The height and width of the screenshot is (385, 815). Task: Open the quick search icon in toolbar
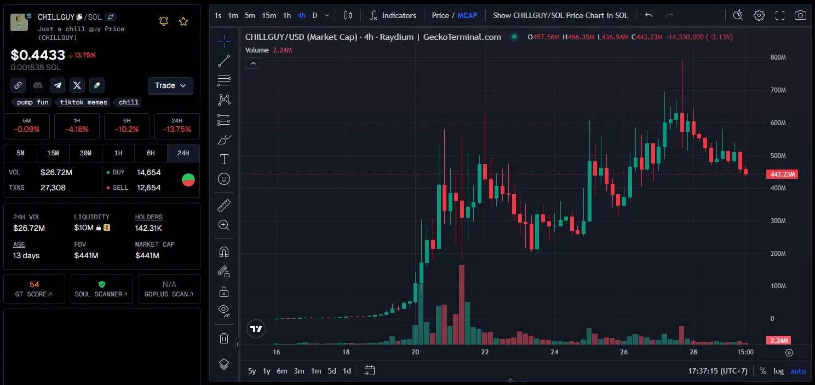738,15
